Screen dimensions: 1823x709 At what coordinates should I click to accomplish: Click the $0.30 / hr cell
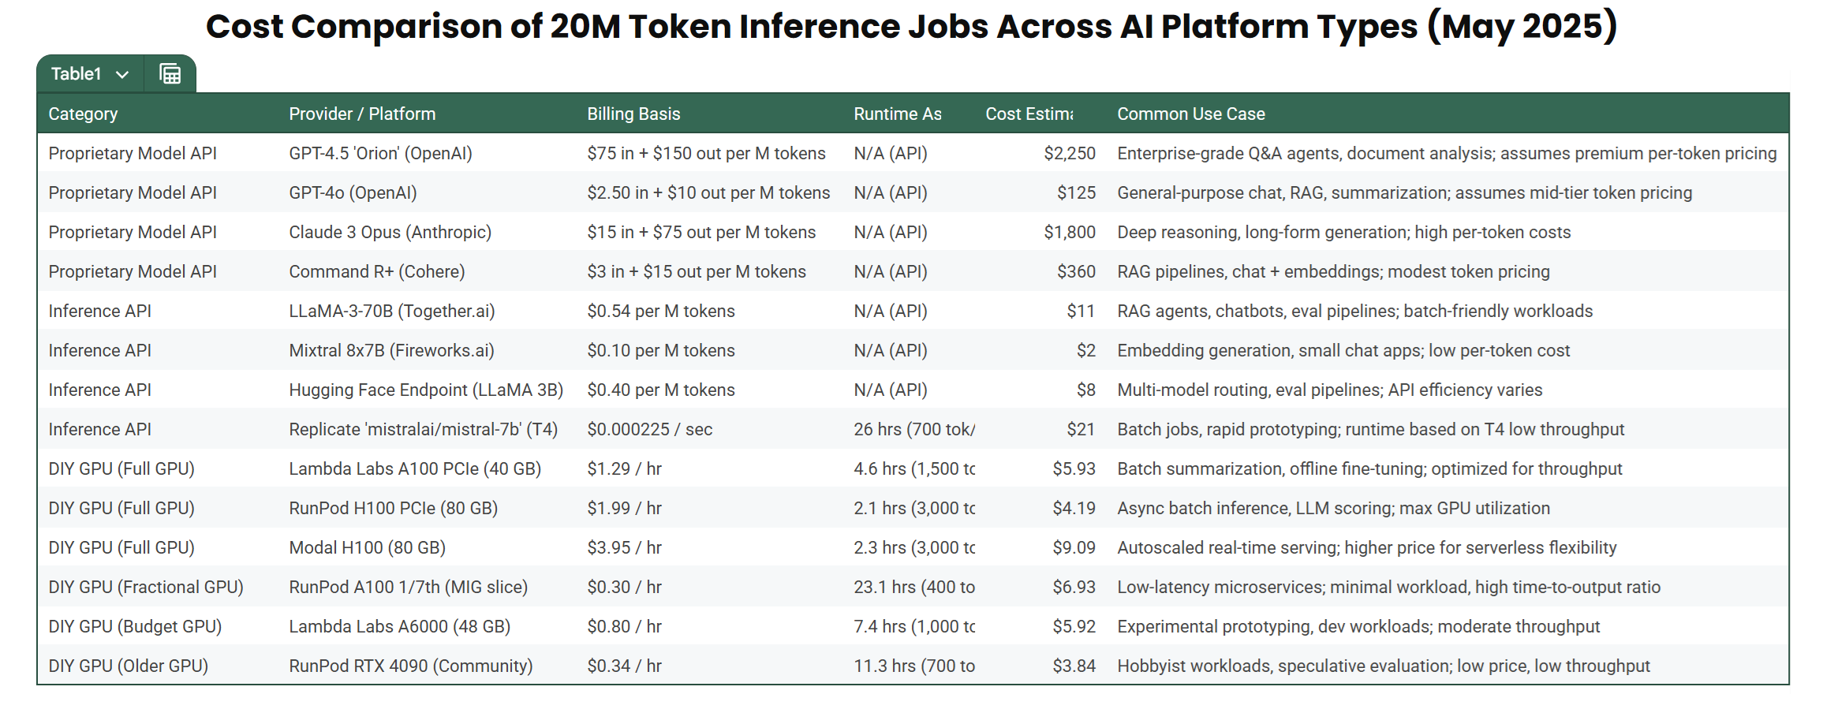624,587
